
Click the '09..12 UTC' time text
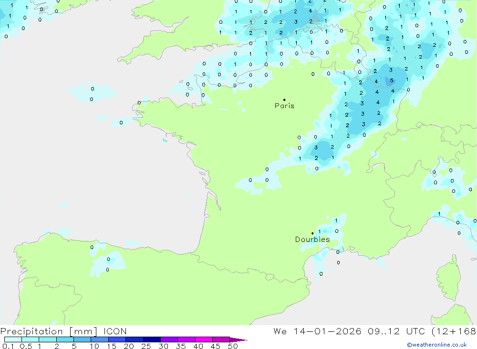[396, 331]
